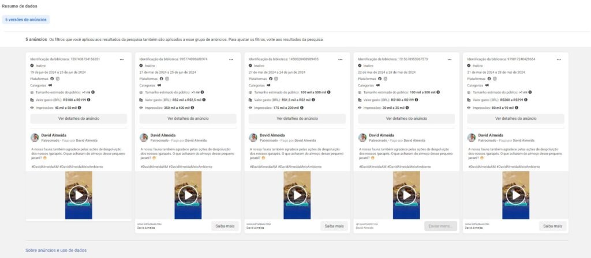Image resolution: width=591 pixels, height=258 pixels.
Task: Open 'Sobre anúncios e uso de dados' link
Action: click(x=56, y=250)
